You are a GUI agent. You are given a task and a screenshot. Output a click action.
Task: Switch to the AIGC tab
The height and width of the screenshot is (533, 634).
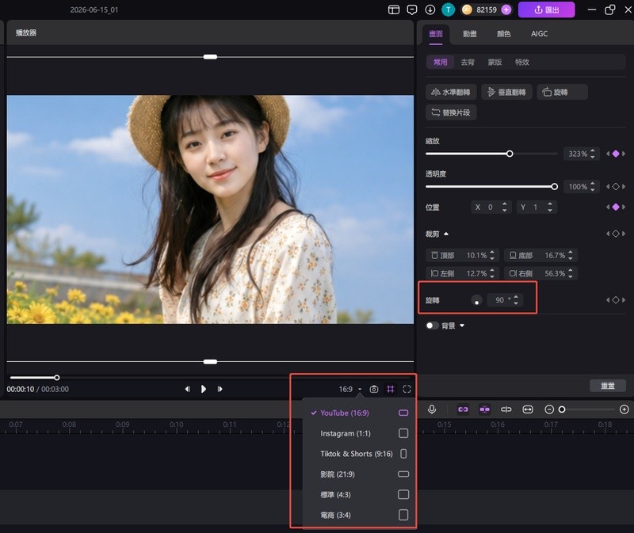pos(539,33)
